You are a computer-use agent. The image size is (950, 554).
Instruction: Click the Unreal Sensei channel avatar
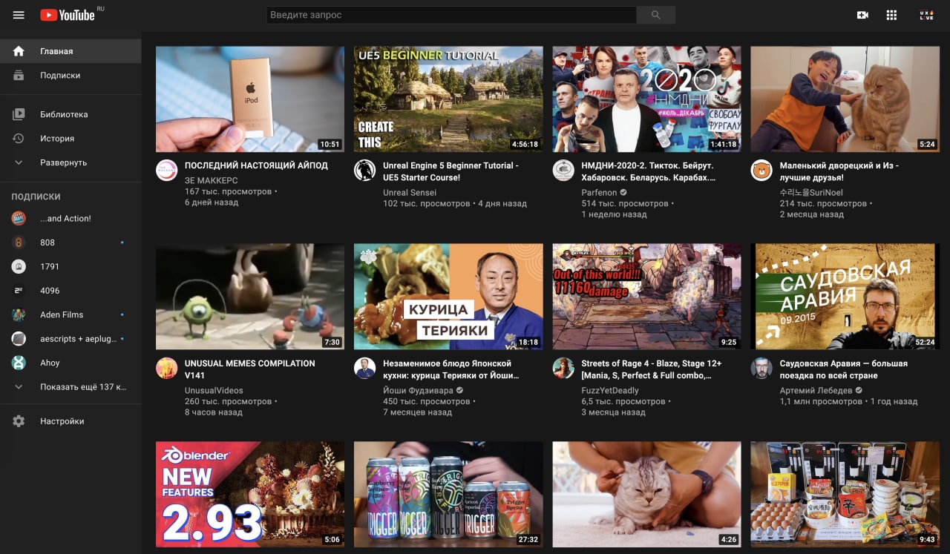pos(364,170)
